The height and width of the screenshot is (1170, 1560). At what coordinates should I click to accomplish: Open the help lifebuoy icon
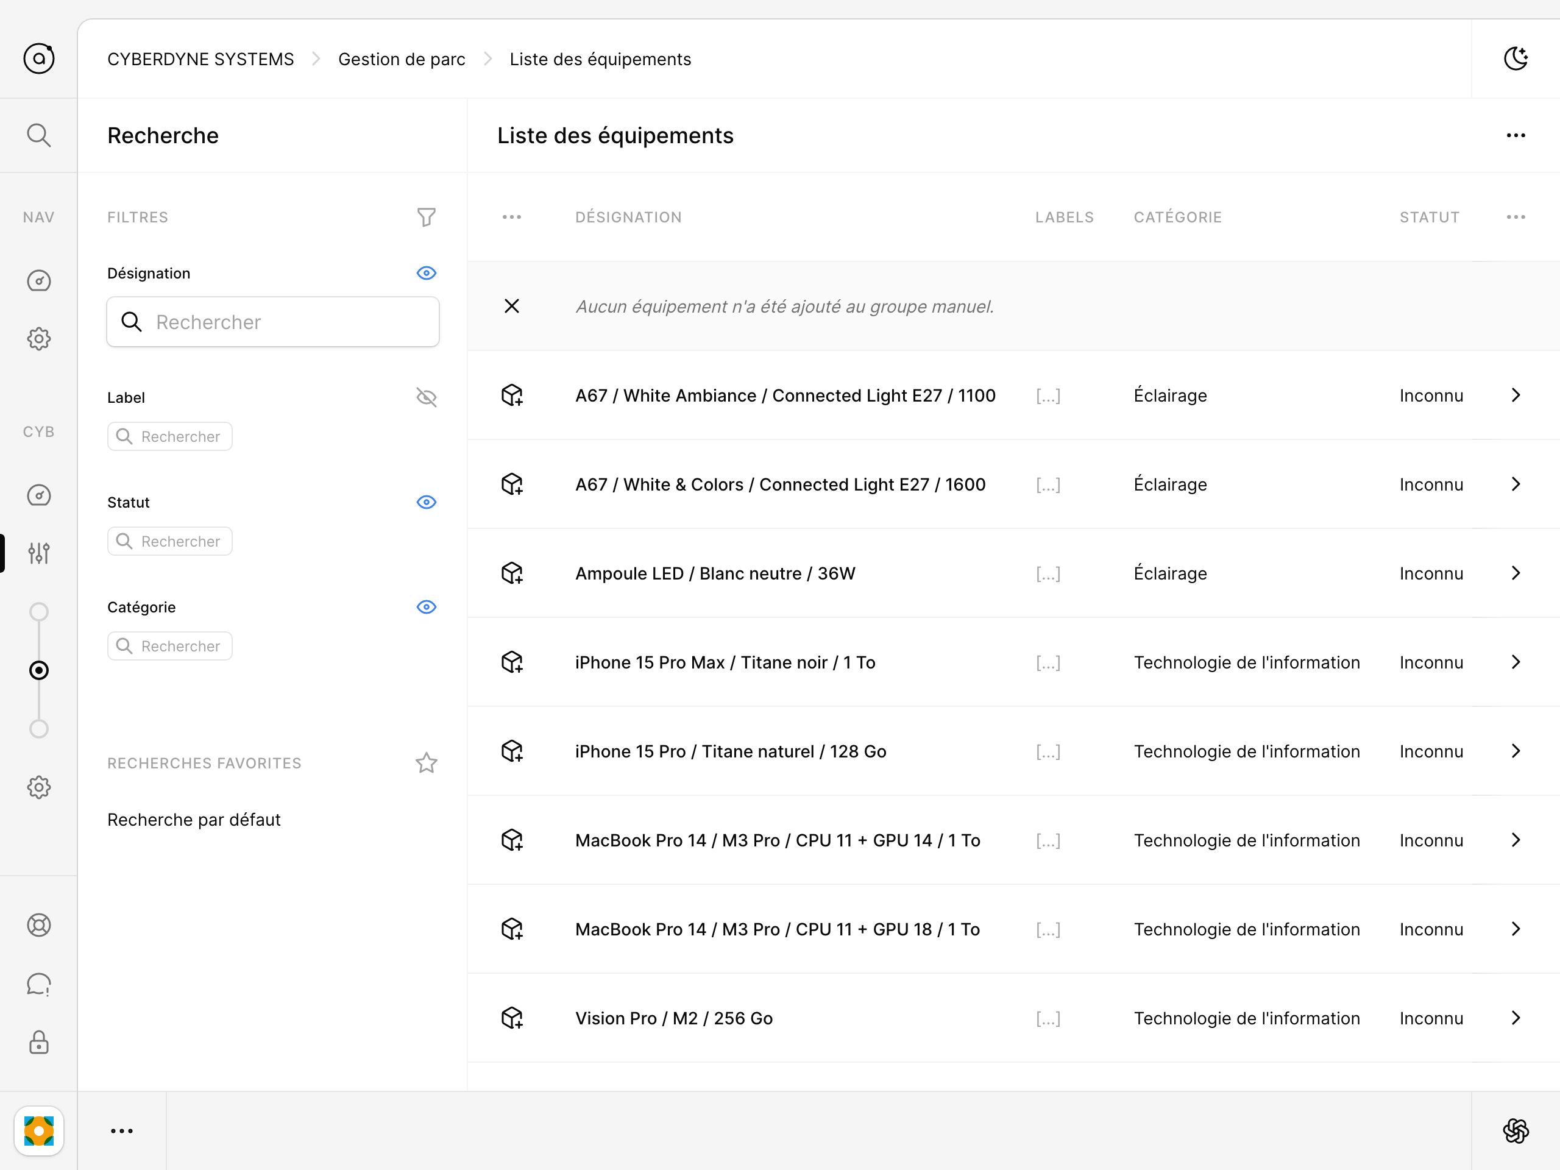click(39, 925)
